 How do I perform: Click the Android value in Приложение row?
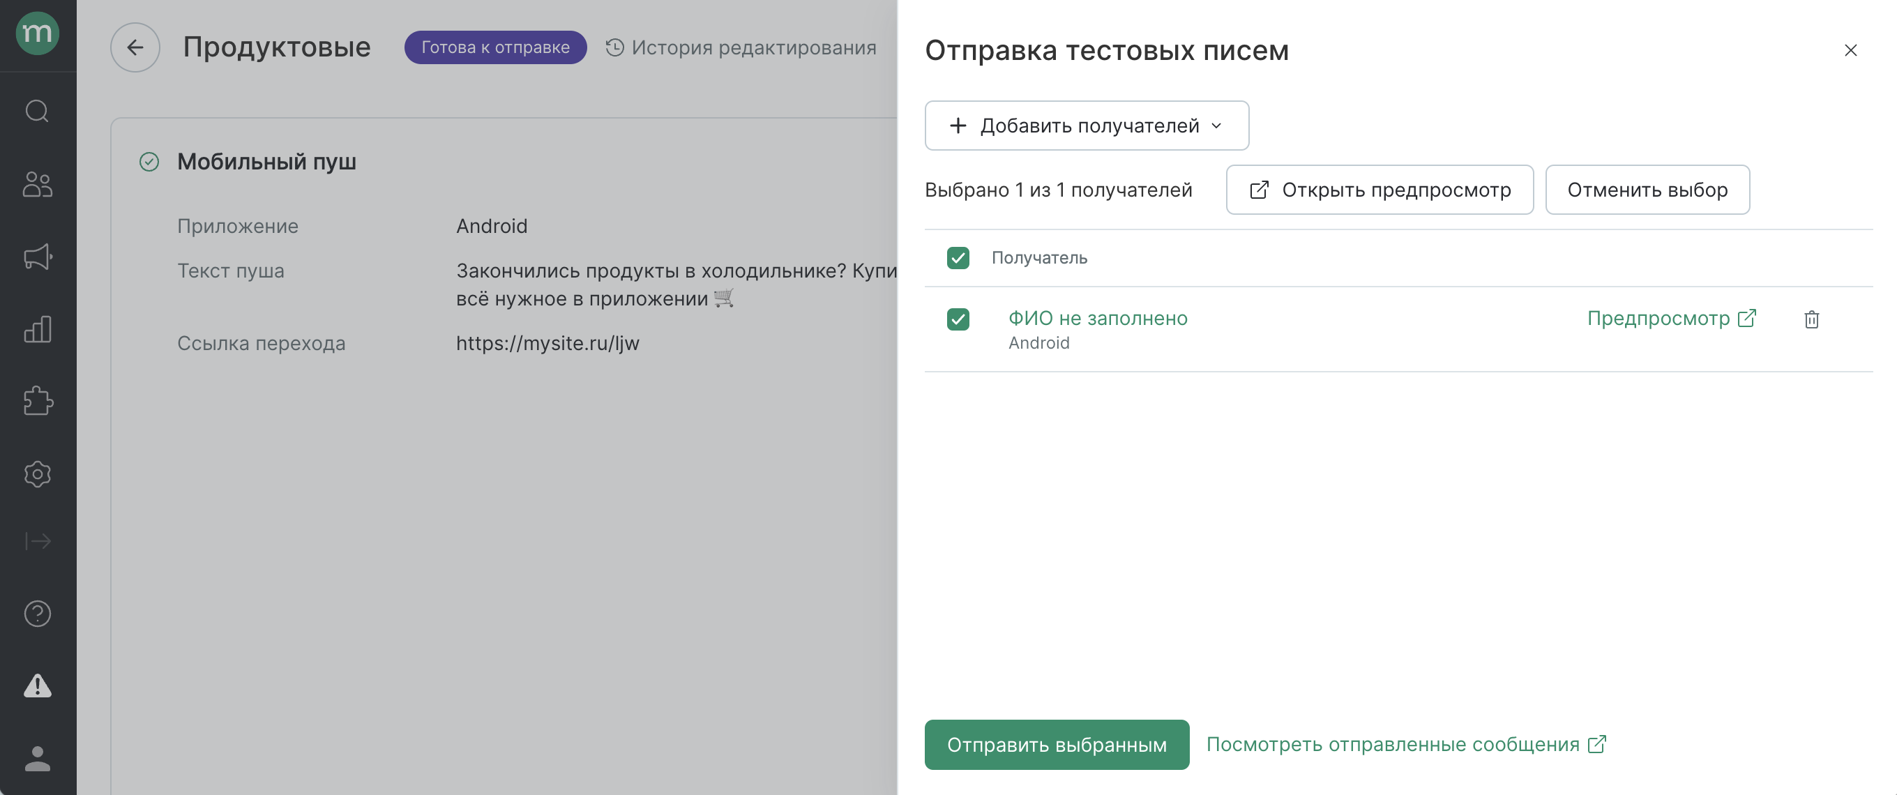click(491, 226)
